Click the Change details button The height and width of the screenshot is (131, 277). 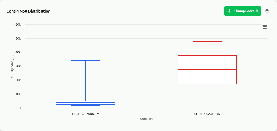(x=243, y=11)
